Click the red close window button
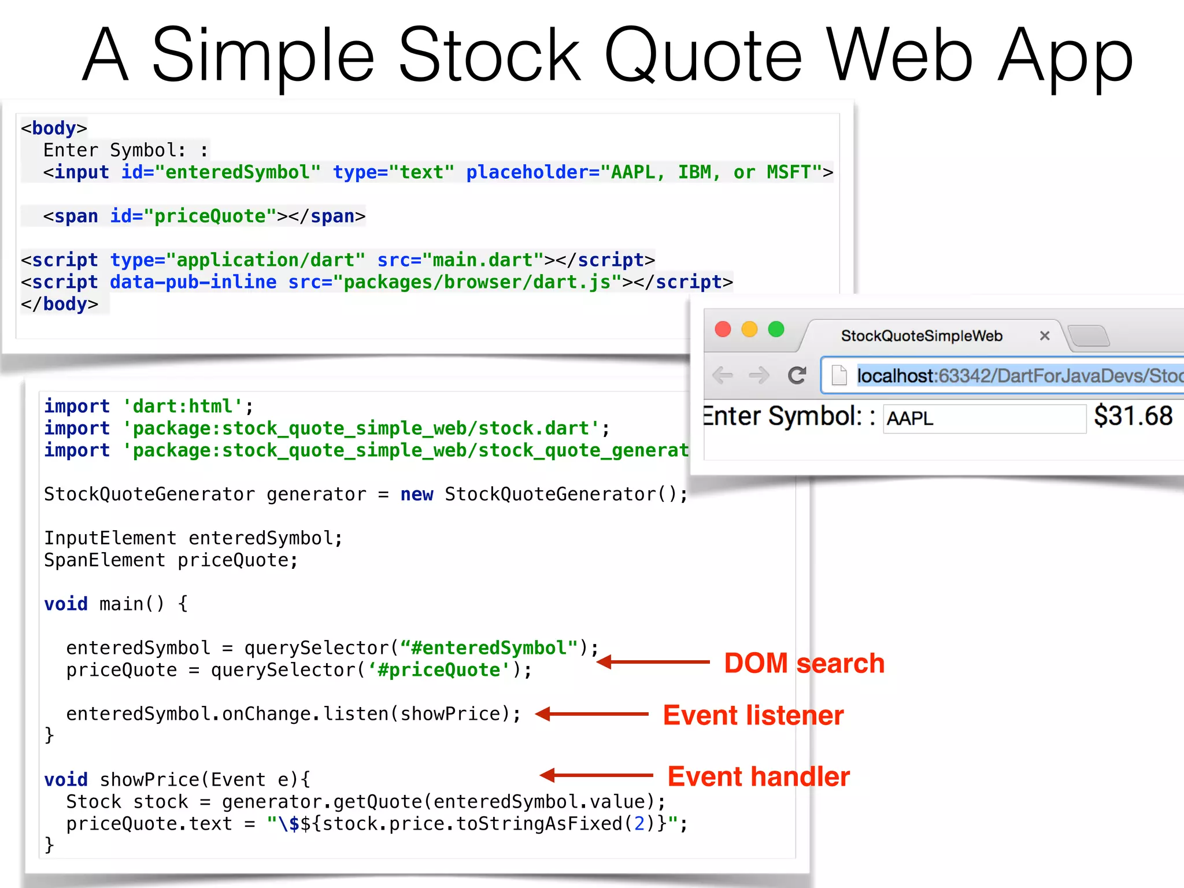1184x888 pixels. tap(723, 330)
